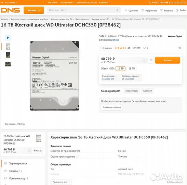Expand Развернуть все characteristics
Image resolution: width=187 pixels, height=185 pixels.
click(x=61, y=182)
